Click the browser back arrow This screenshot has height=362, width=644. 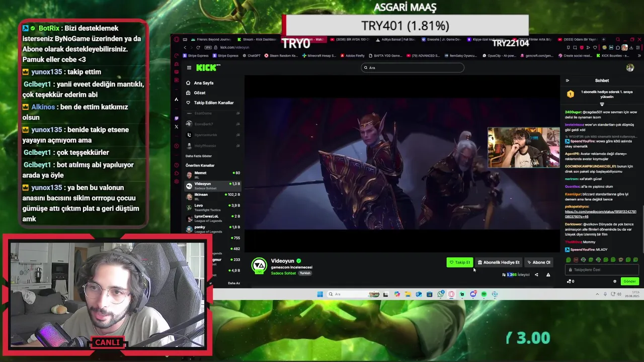(x=185, y=47)
